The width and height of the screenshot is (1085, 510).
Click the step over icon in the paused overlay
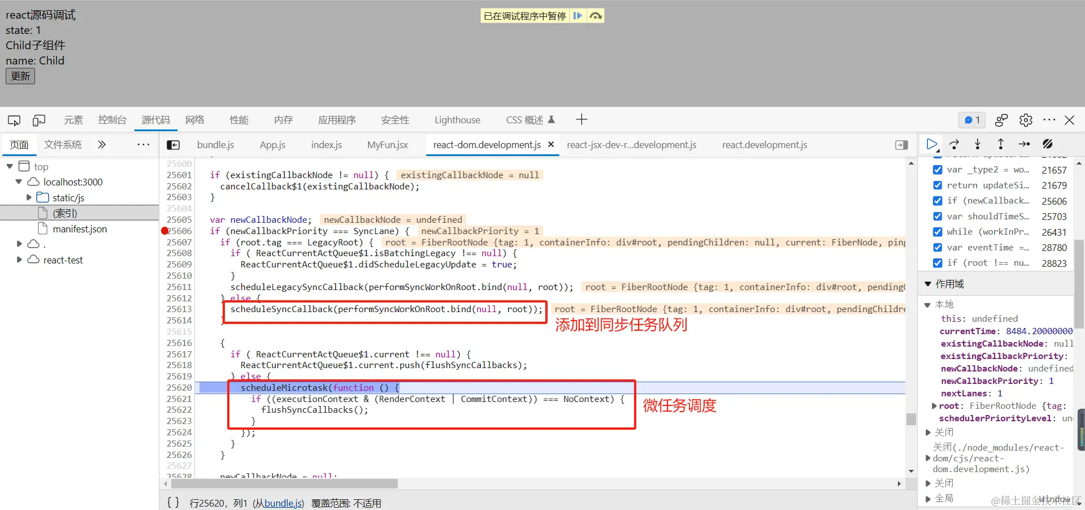(x=596, y=16)
